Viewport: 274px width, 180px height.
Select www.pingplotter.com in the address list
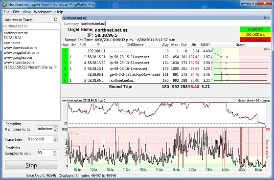pos(21,53)
